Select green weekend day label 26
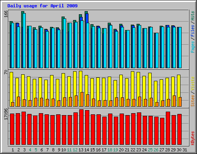The height and width of the screenshot is (154, 197). tap(156, 150)
